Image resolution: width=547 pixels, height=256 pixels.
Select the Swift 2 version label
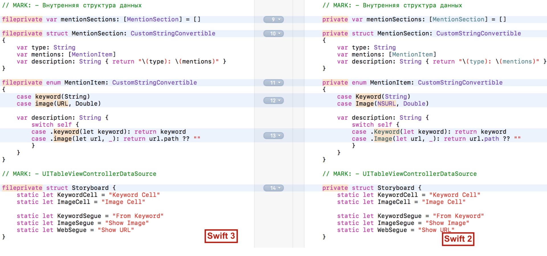458,239
